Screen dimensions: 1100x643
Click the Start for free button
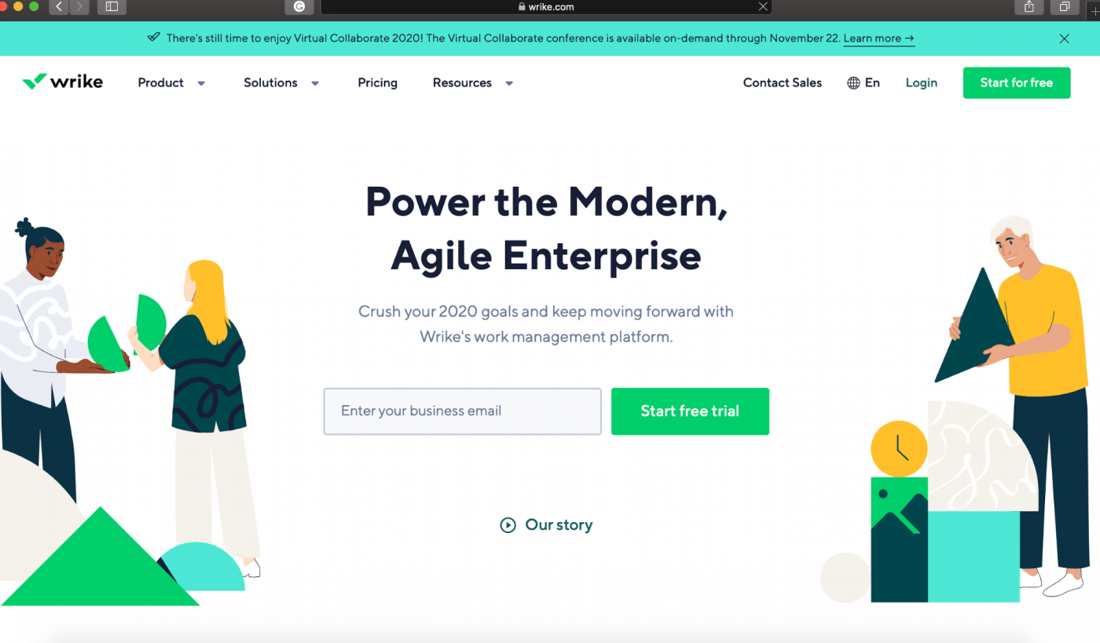[1017, 82]
